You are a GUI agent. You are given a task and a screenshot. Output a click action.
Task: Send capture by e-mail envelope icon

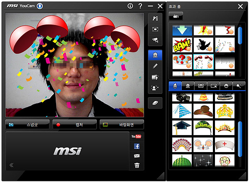pos(137,156)
